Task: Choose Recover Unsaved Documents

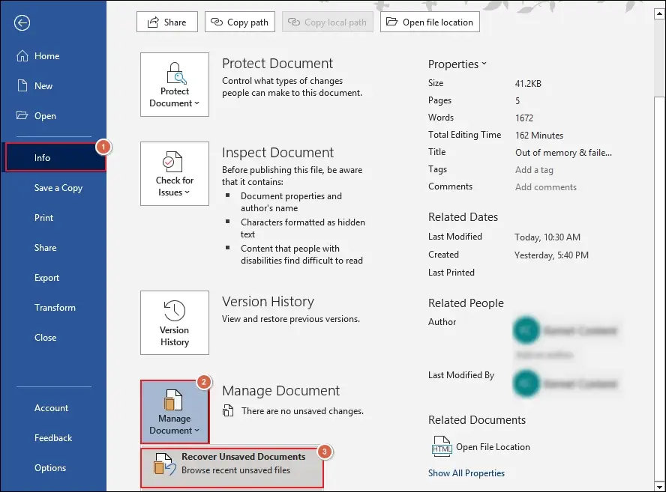Action: coord(232,468)
